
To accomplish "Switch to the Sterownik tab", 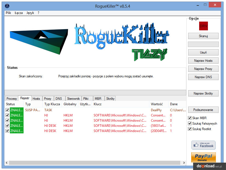I will coord(73,98).
